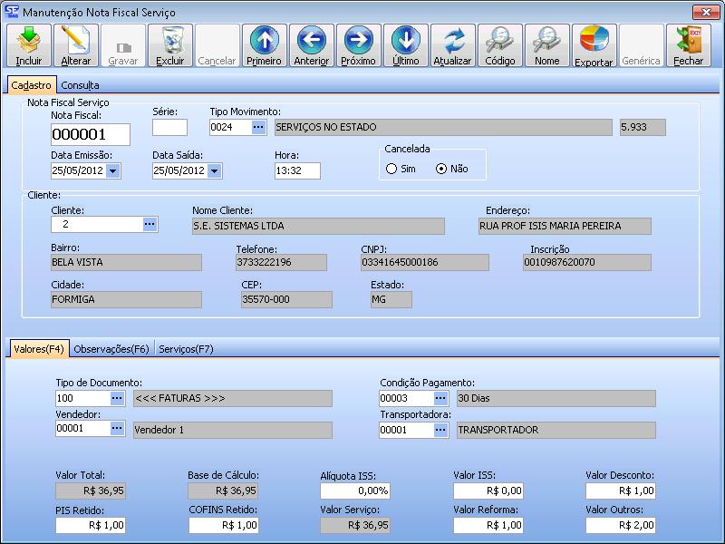Show the Observações(F6) tab
725x544 pixels.
point(111,348)
